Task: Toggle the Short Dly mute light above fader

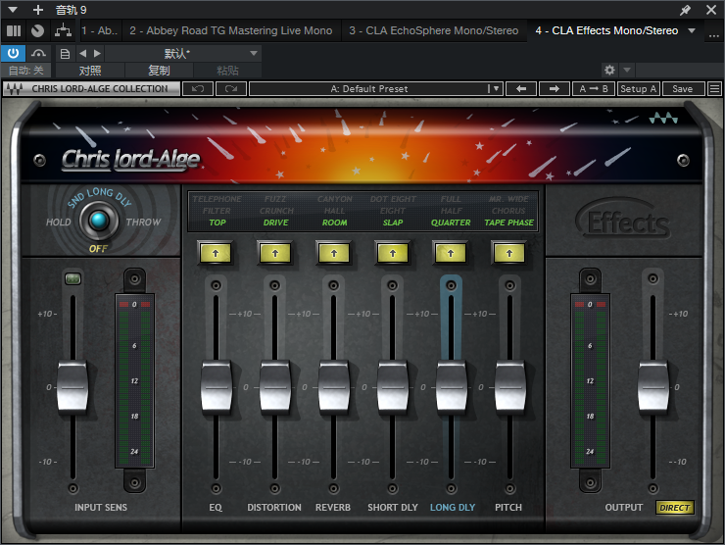Action: 392,286
